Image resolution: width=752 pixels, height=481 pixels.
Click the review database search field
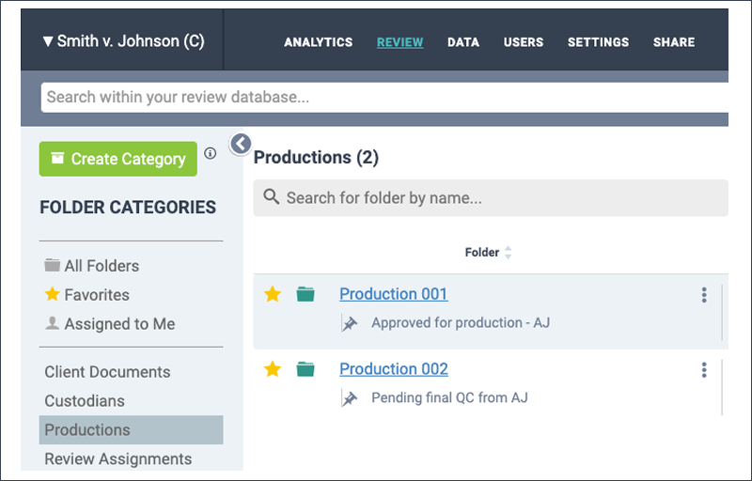point(384,98)
